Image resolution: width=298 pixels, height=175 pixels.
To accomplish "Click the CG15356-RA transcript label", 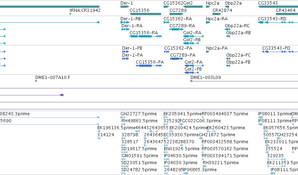I will point(144,33).
